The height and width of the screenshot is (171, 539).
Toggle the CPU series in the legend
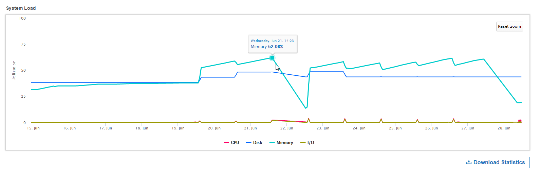[235, 143]
